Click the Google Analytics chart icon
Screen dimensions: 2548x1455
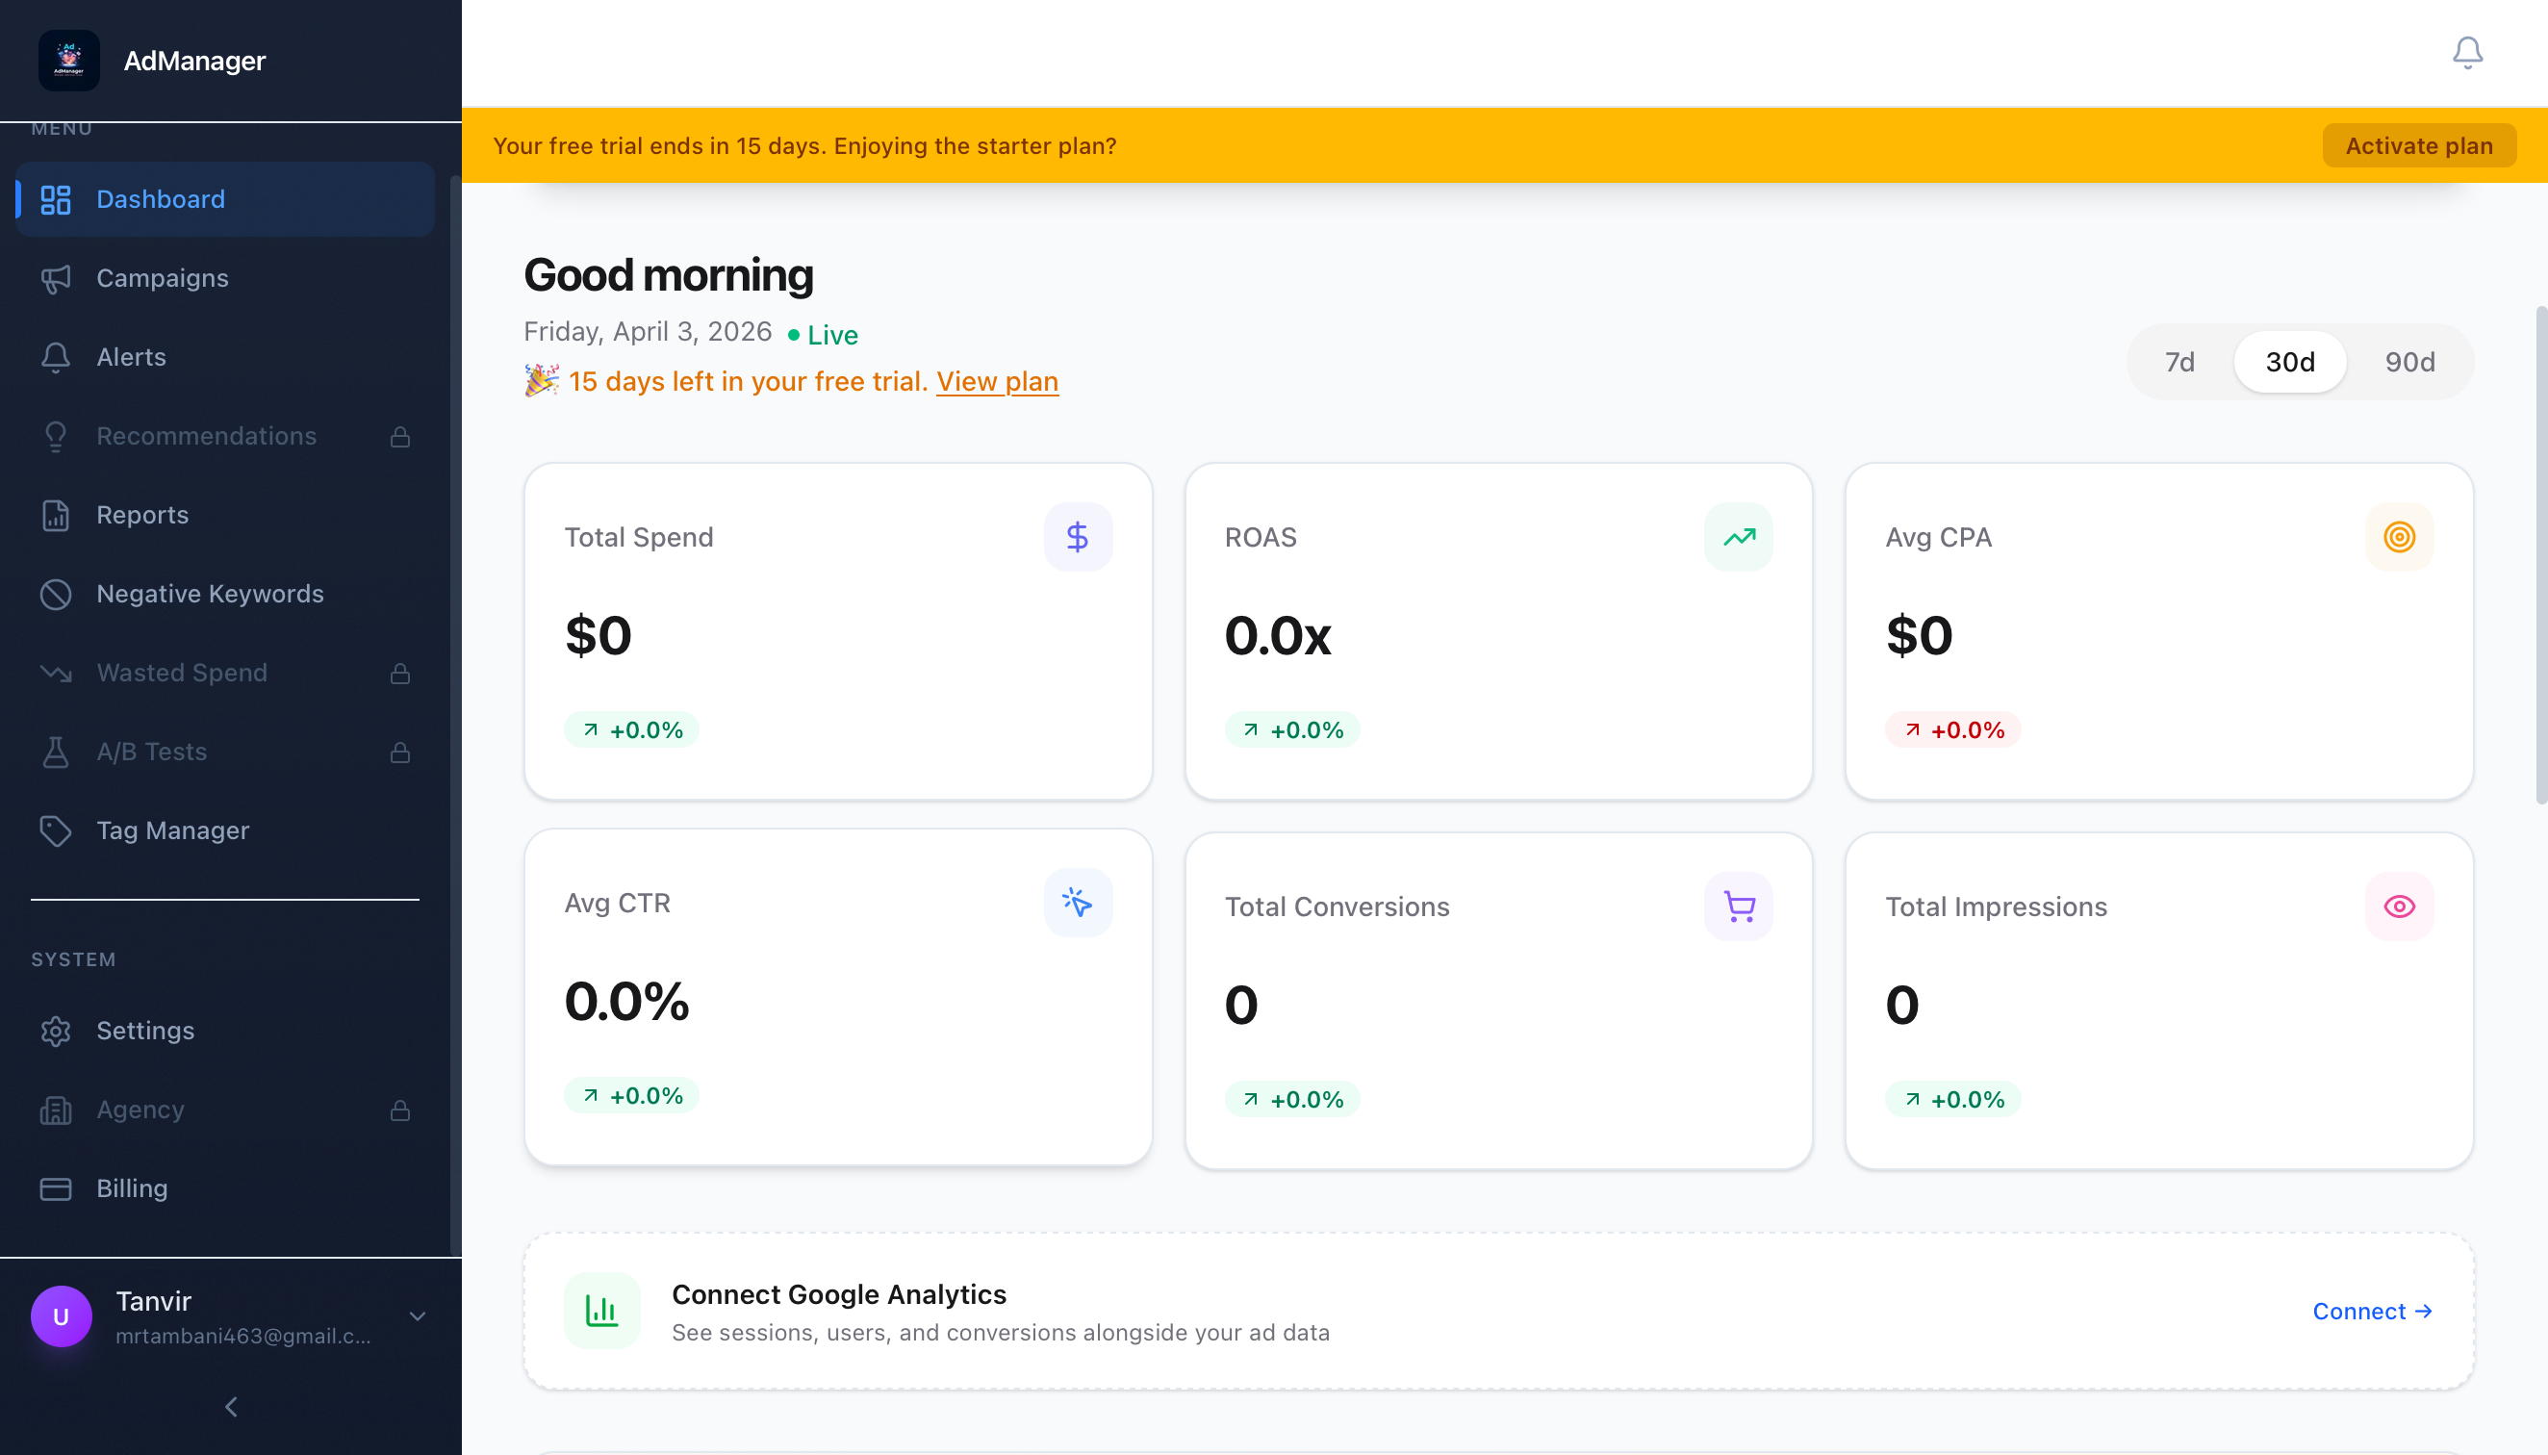point(601,1310)
